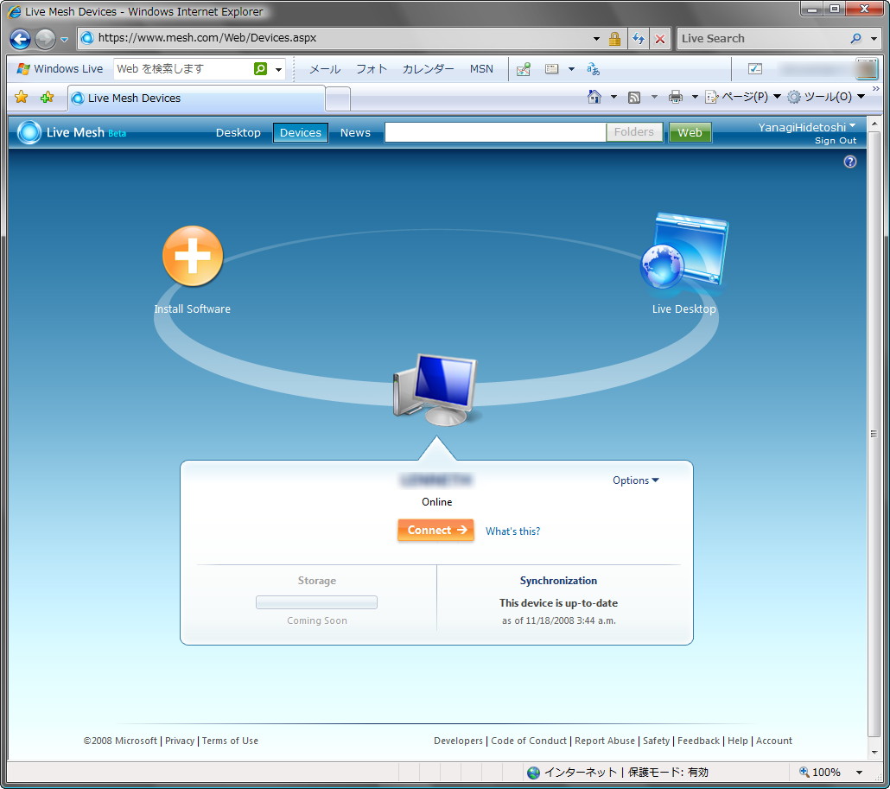Click the カレンダー menu item
This screenshot has height=789, width=890.
click(428, 68)
